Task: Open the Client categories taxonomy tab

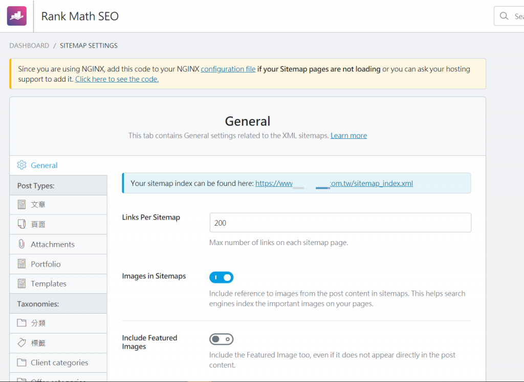Action: click(x=58, y=363)
